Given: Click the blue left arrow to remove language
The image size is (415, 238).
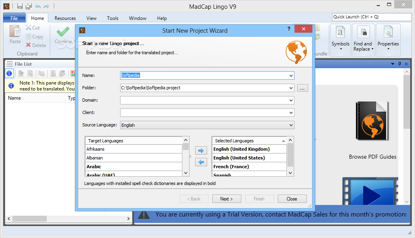Looking at the screenshot, I should coord(201,162).
